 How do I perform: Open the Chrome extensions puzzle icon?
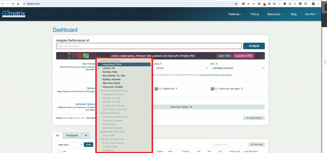click(x=305, y=4)
